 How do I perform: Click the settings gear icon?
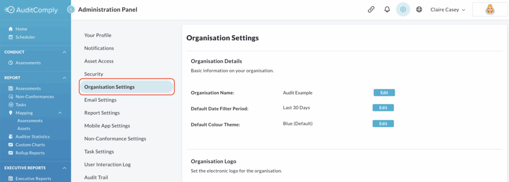point(403,10)
